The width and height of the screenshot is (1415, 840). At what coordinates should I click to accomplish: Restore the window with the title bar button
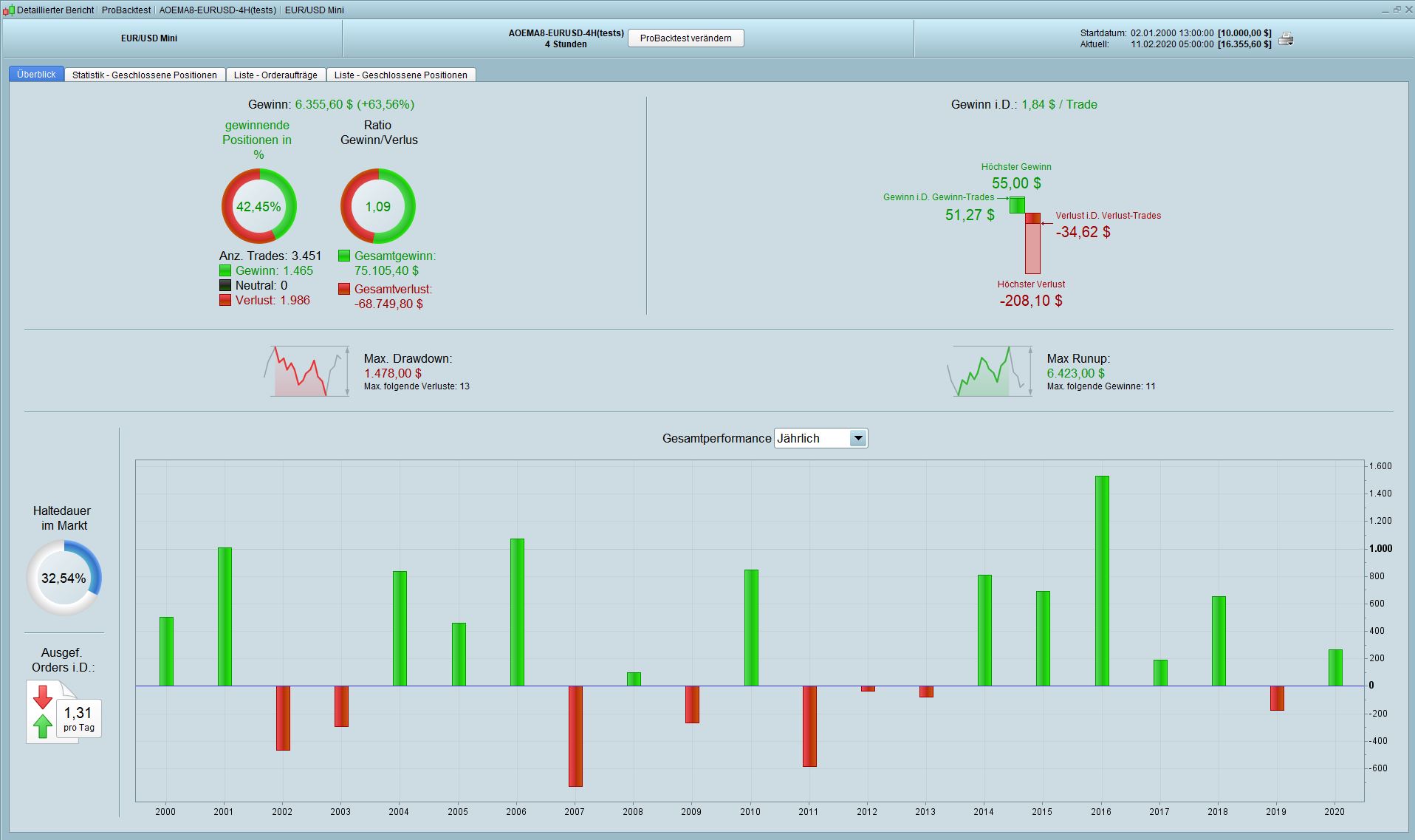(x=1397, y=10)
